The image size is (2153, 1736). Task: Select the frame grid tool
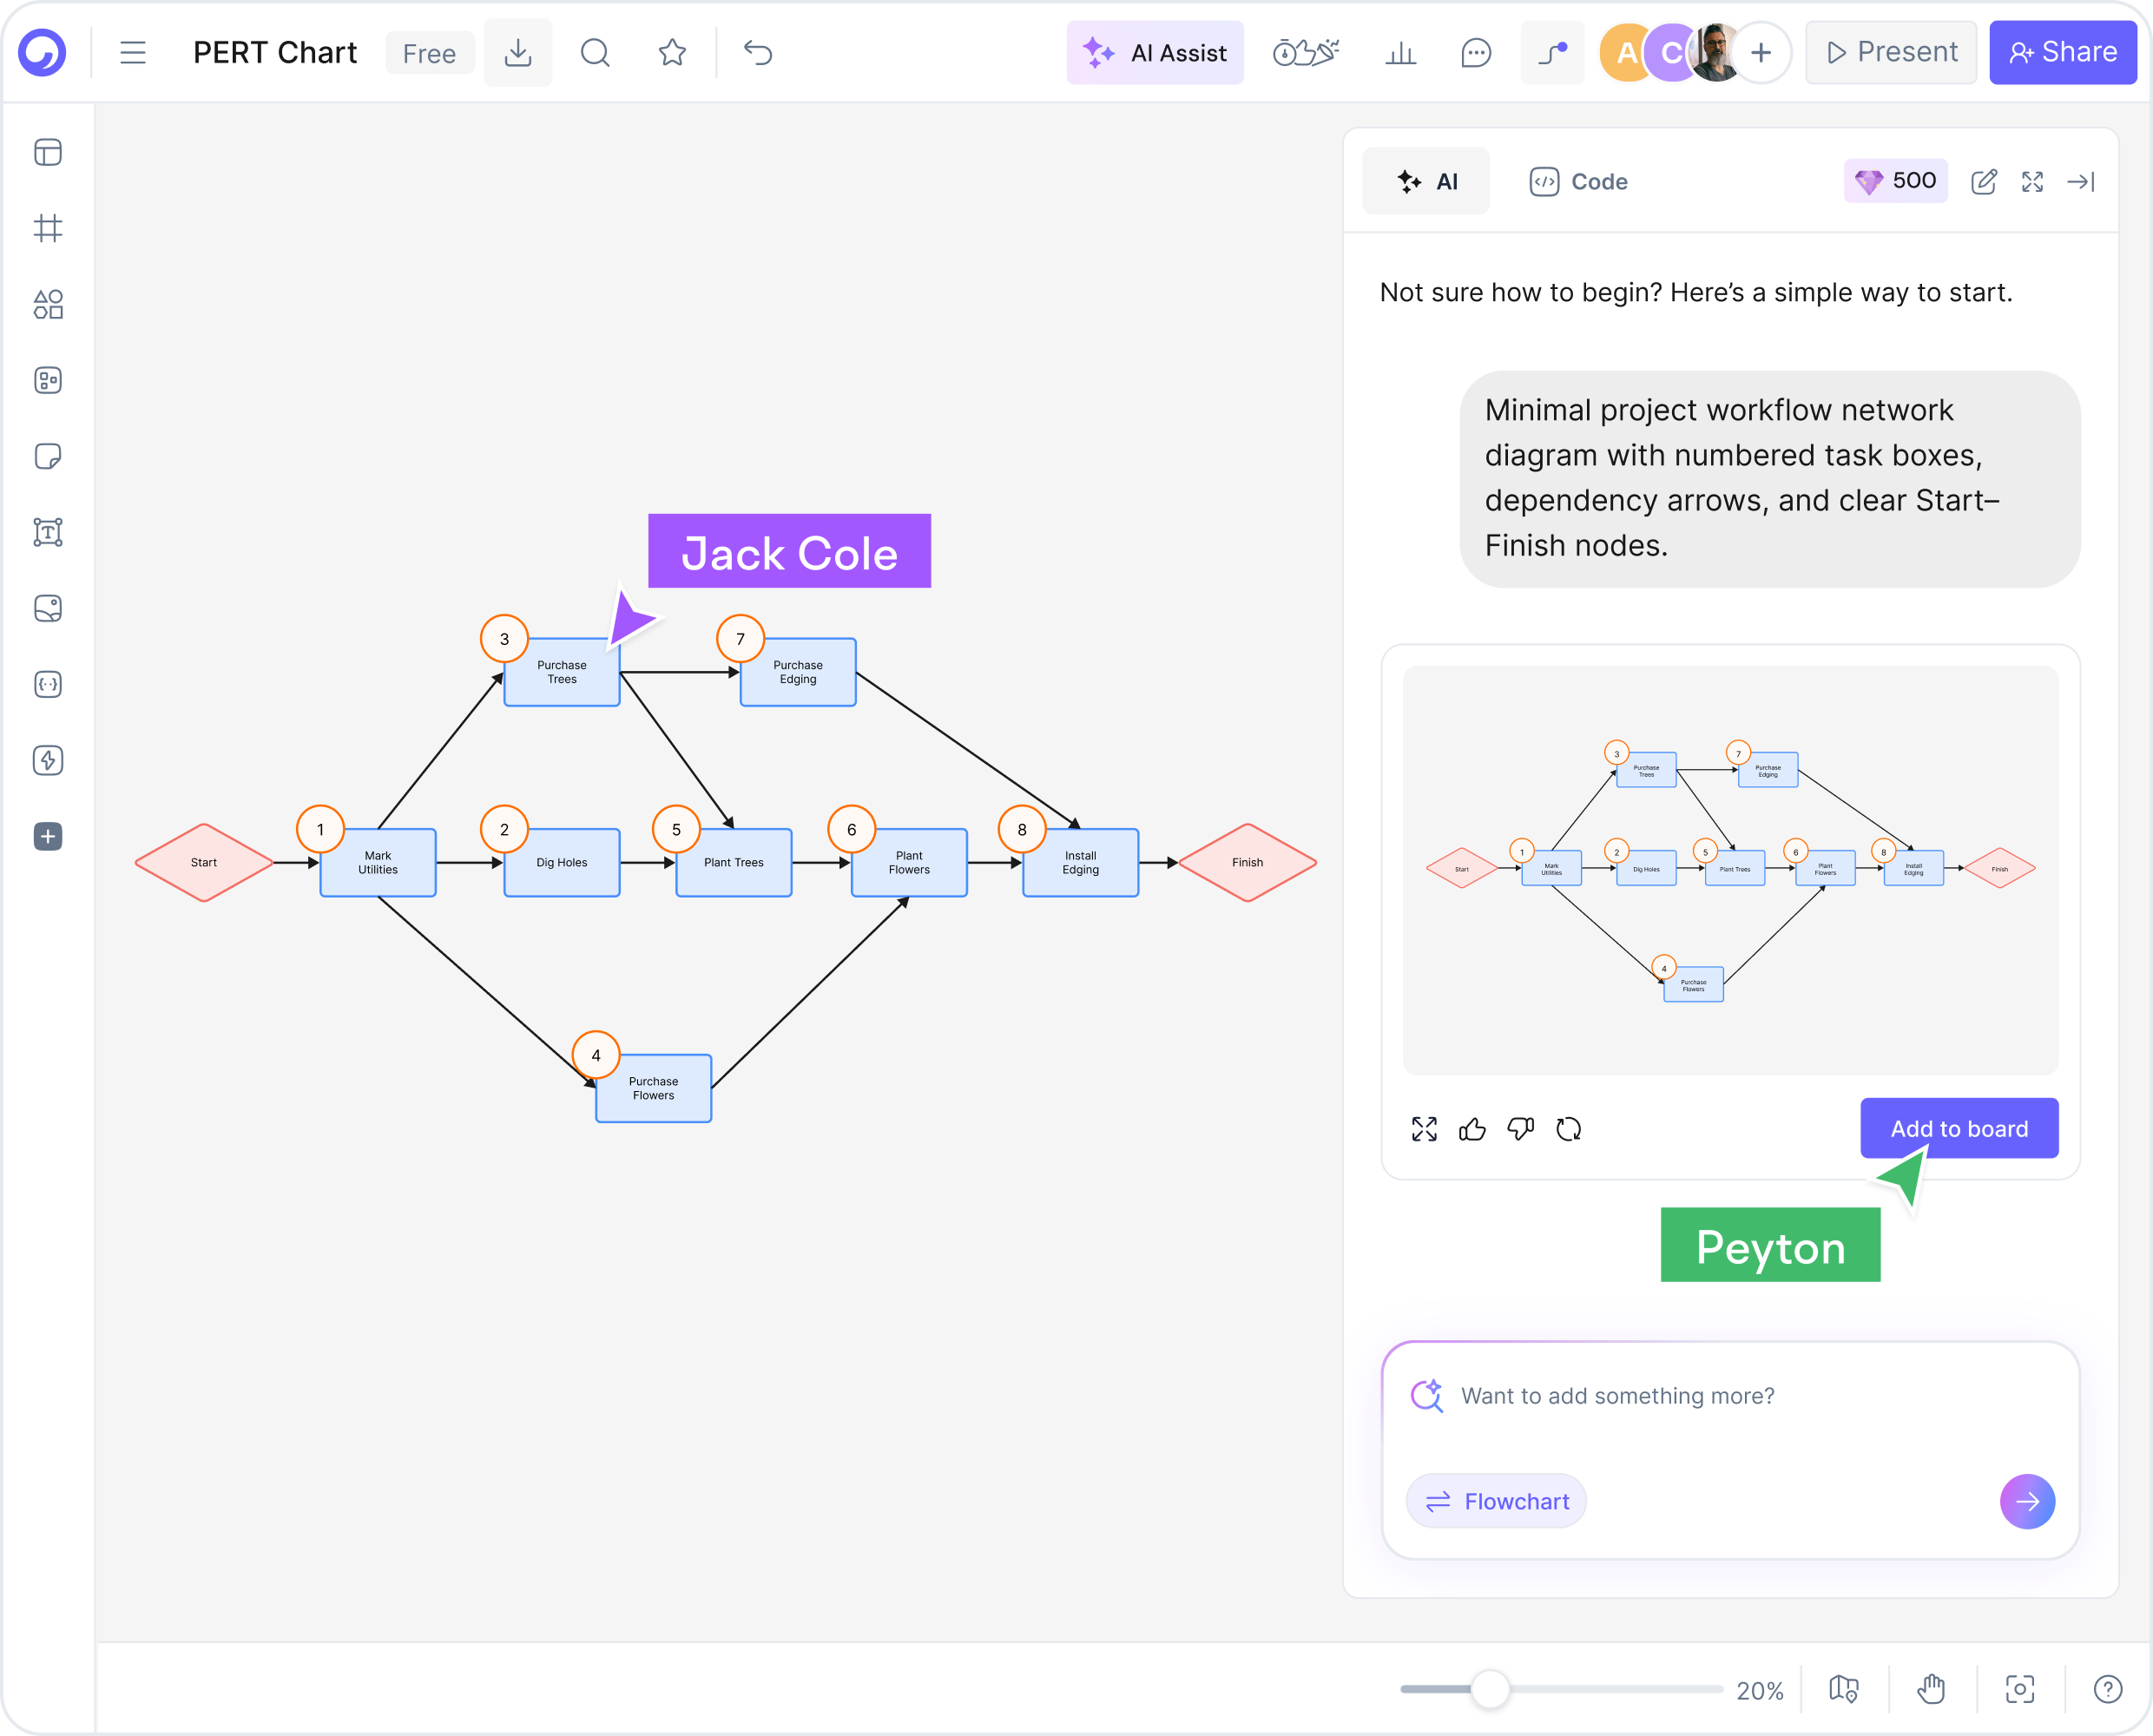click(x=48, y=228)
